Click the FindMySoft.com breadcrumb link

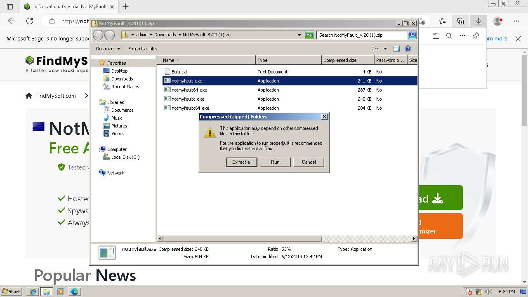tap(55, 96)
